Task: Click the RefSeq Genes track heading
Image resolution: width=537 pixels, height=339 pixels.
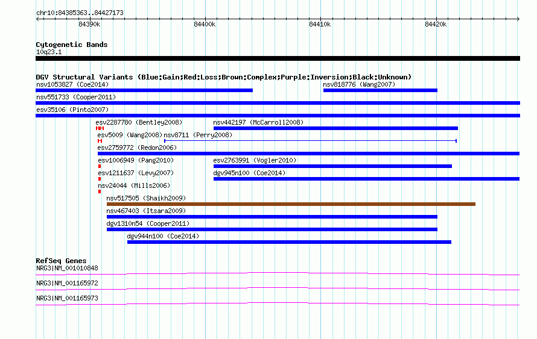Action: (61, 261)
